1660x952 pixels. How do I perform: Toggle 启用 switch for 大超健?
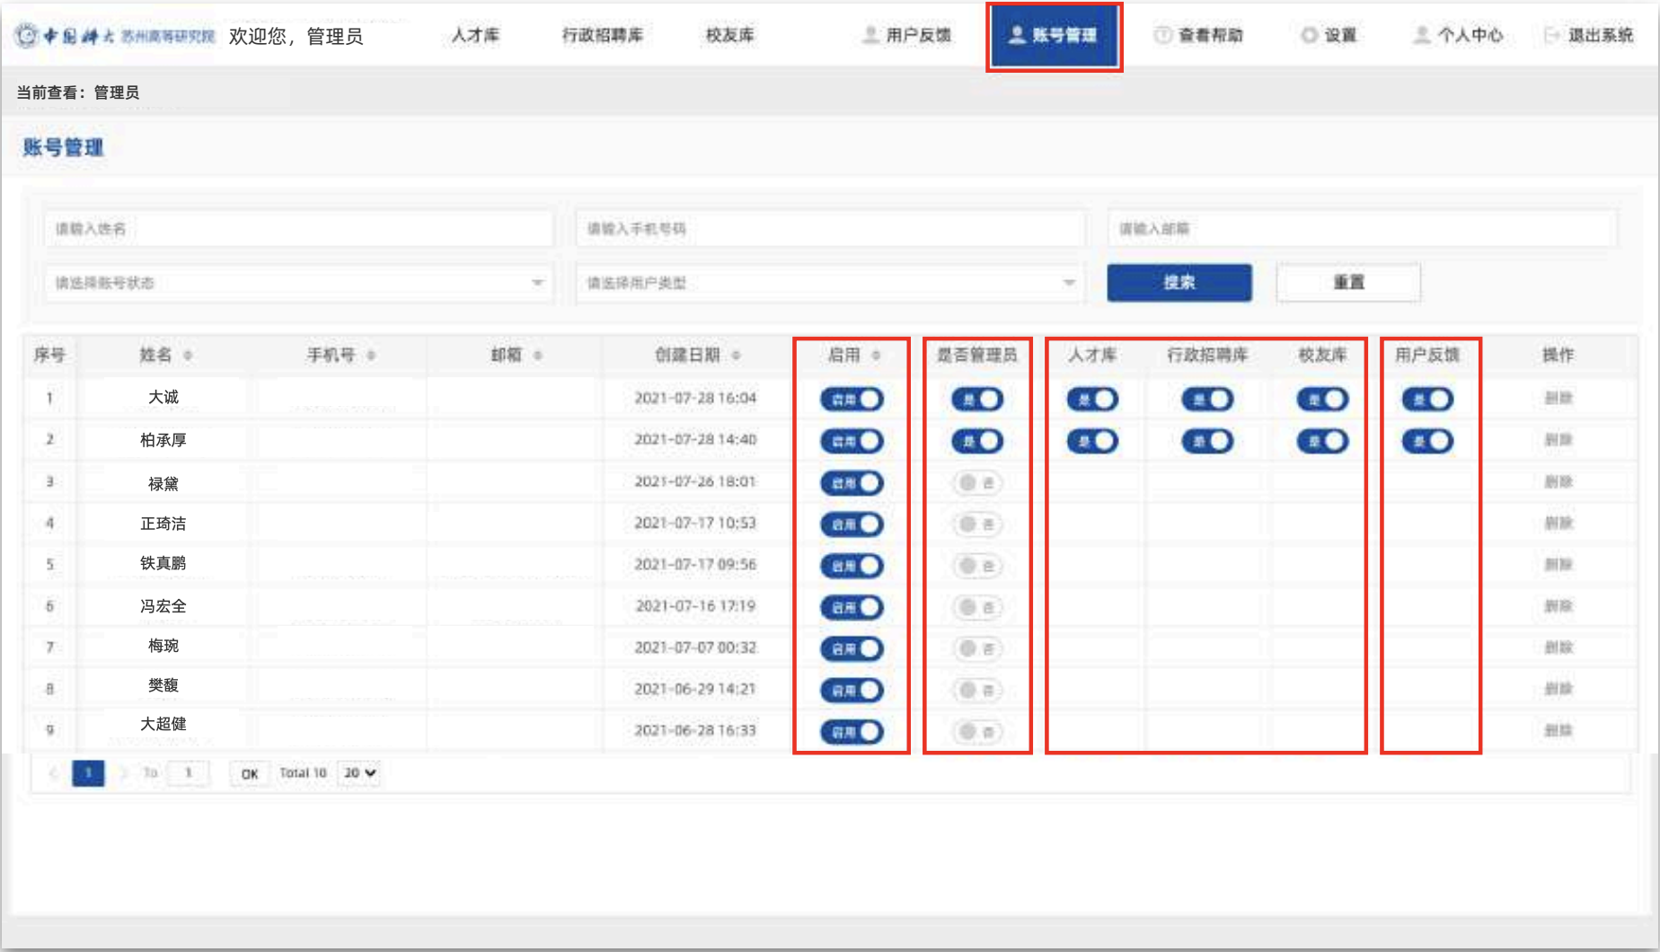click(852, 732)
